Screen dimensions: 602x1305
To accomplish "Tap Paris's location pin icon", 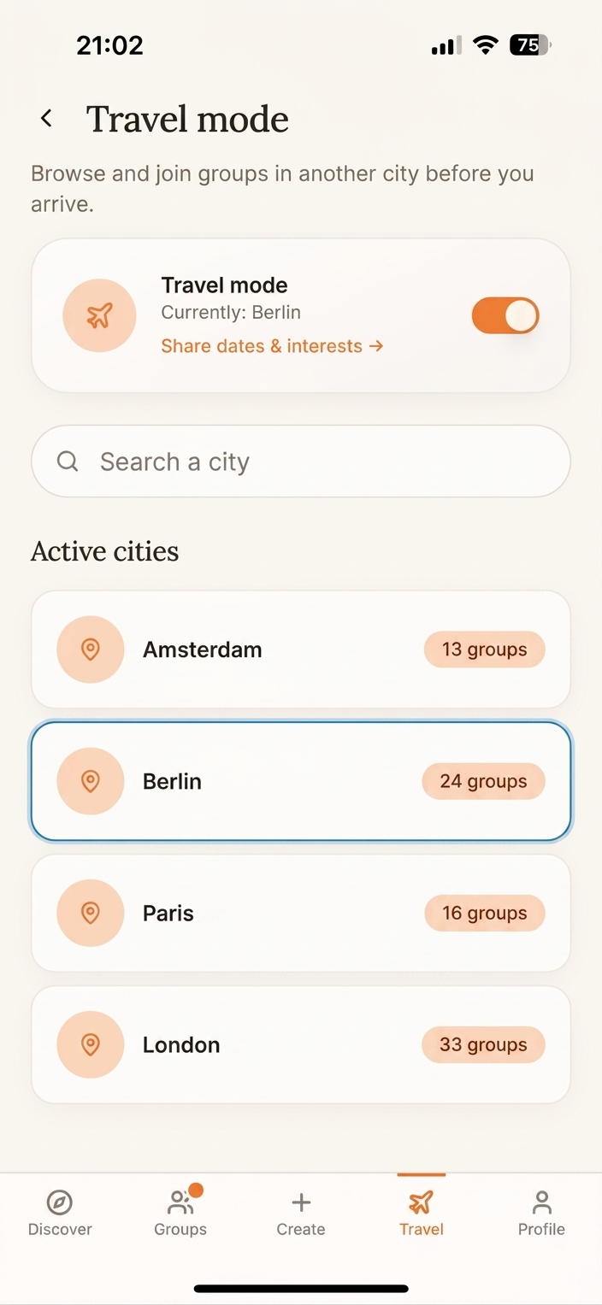I will point(91,913).
